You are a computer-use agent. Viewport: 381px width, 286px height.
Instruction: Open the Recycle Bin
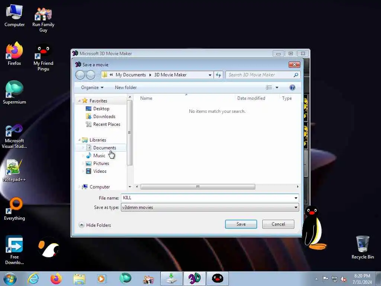coord(362,248)
